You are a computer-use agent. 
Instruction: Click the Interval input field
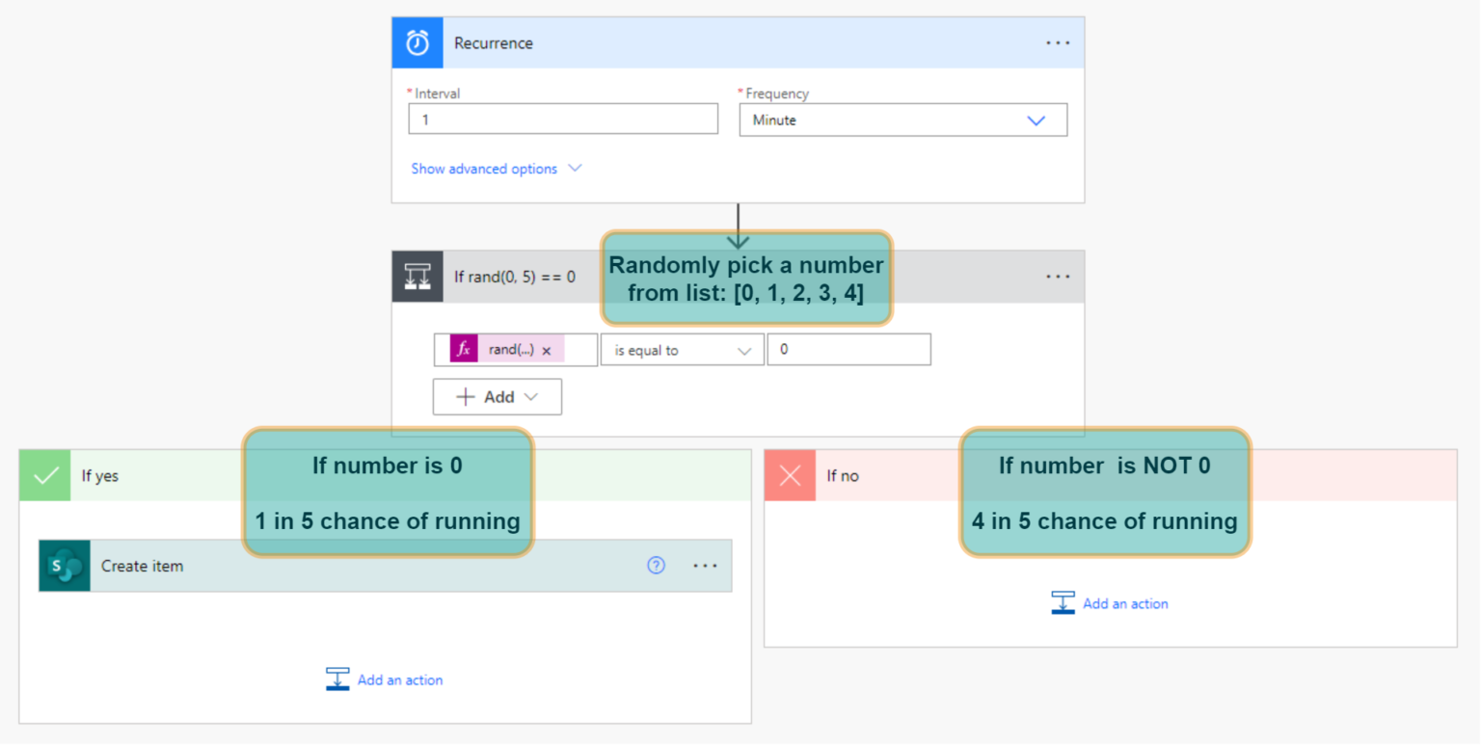[563, 120]
